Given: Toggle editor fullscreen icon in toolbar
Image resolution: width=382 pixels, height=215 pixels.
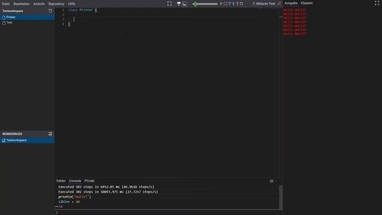Looking at the screenshot, I should pos(170,4).
